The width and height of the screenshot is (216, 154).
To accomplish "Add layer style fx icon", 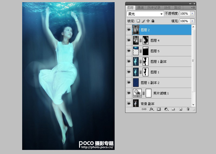I will point(151,109).
